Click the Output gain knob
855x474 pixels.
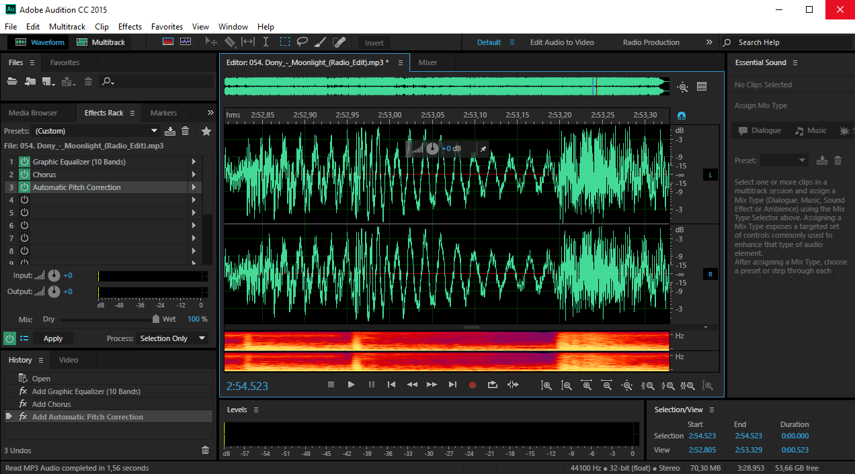click(x=54, y=291)
